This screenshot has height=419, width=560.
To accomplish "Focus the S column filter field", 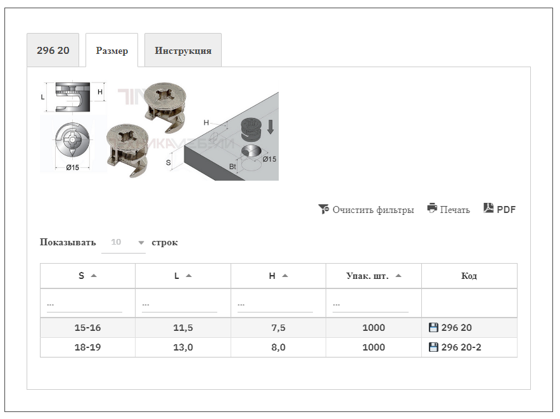I will point(84,305).
